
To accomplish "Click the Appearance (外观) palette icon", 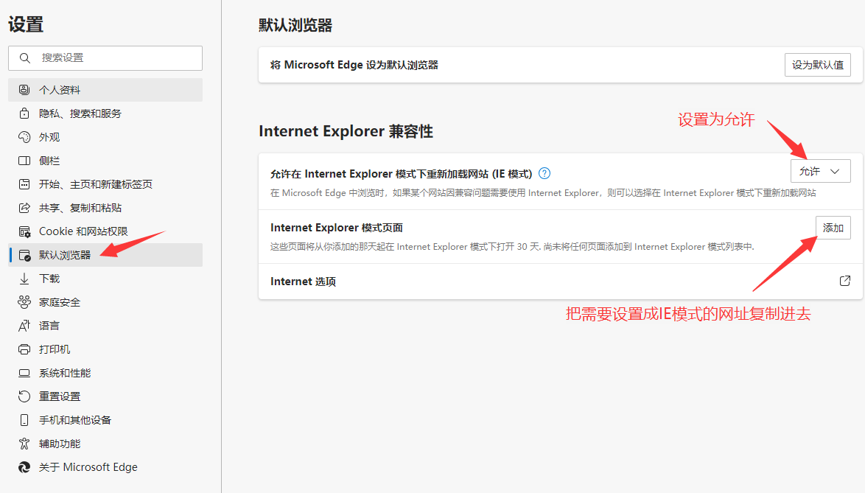I will (x=24, y=137).
